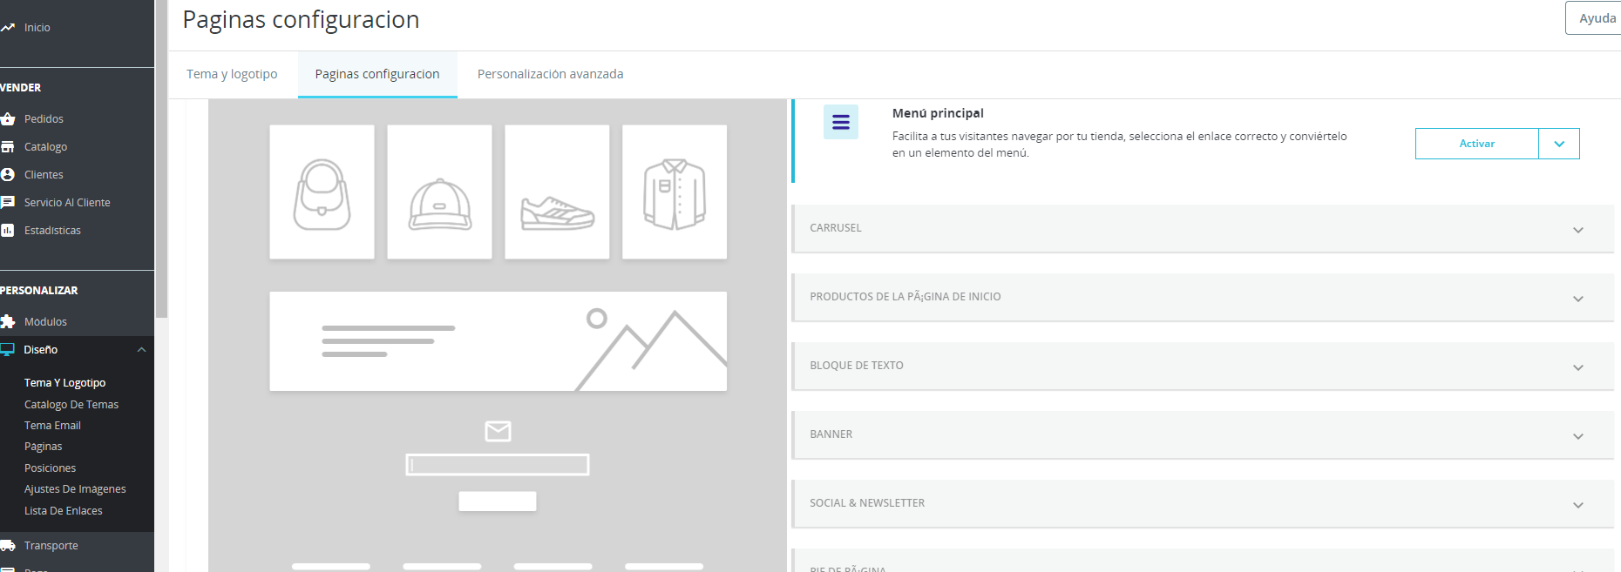This screenshot has width=1621, height=572.
Task: Expand PRODUCTOS DE LA PÁGINA DE INICIO section
Action: point(1203,297)
